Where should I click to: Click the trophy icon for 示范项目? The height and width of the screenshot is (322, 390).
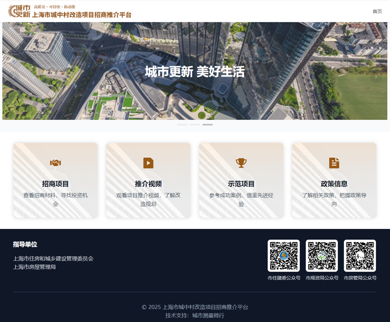pos(241,163)
